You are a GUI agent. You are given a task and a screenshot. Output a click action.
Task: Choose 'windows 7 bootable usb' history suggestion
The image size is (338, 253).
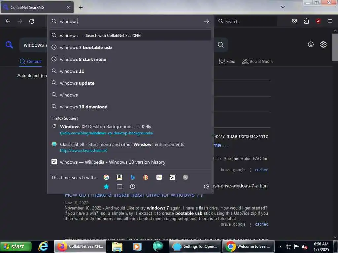[x=130, y=47]
